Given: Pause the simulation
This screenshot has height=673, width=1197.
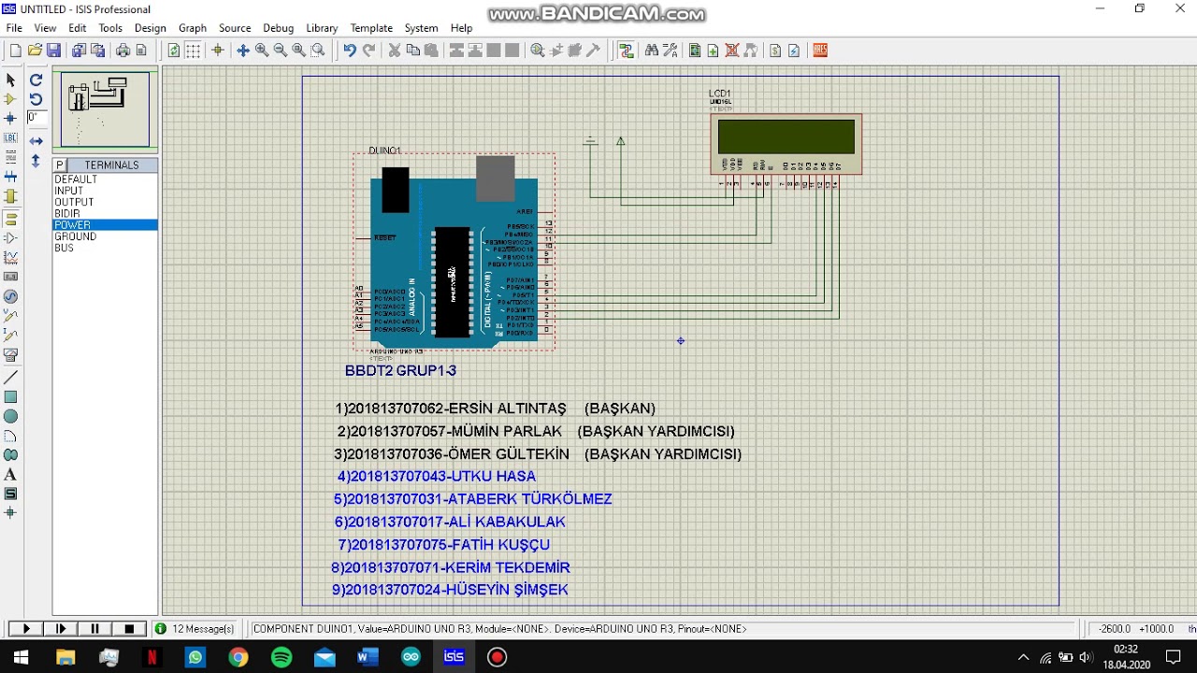Looking at the screenshot, I should coord(95,629).
